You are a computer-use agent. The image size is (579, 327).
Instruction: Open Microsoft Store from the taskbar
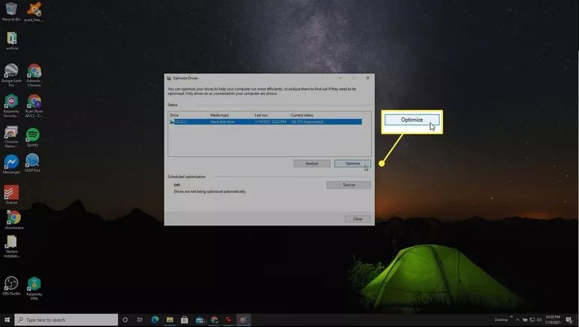184,320
